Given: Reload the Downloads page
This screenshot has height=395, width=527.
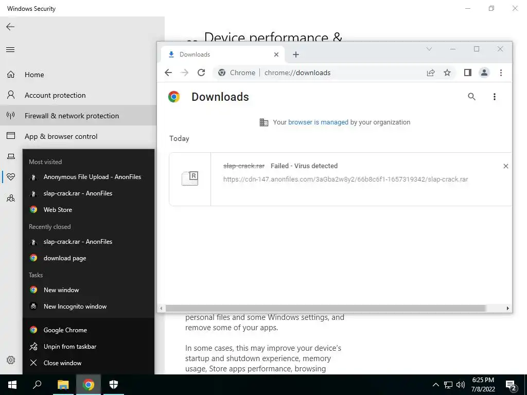Looking at the screenshot, I should point(201,73).
